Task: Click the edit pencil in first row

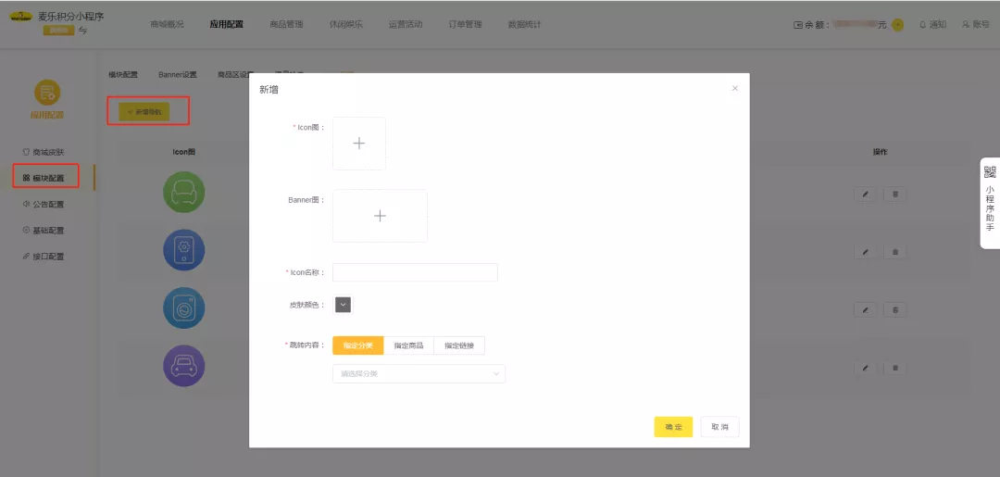Action: [x=865, y=195]
